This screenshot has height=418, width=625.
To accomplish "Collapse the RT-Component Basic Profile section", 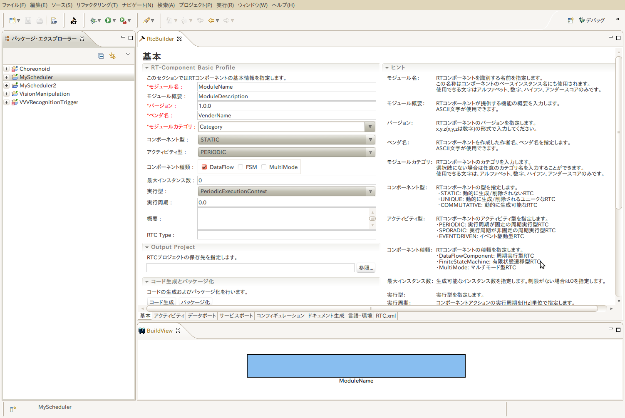I will (146, 68).
